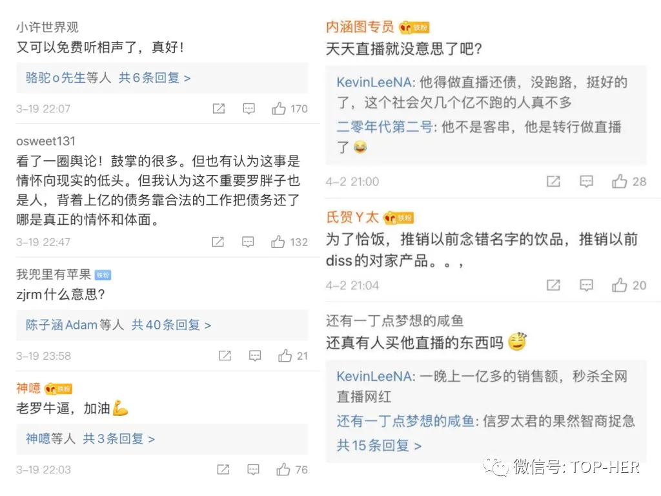Reply to the 内涵图专员 comment
The height and width of the screenshot is (496, 661).
586,181
